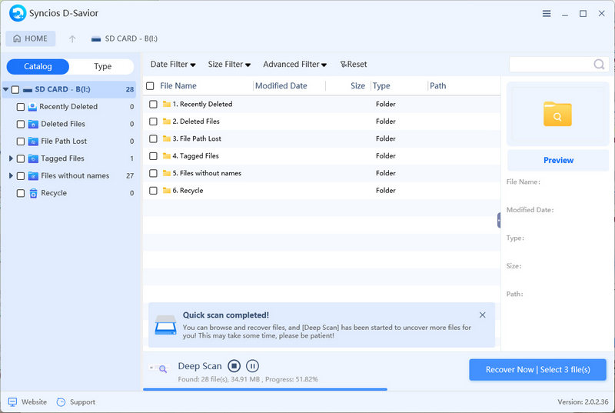Check the 5. Files without names row checkbox
The image size is (615, 413).
(x=153, y=173)
